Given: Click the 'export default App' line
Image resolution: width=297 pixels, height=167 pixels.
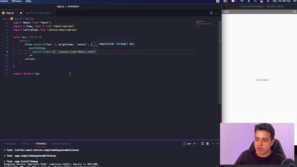Looking at the screenshot, I should click(26, 74).
